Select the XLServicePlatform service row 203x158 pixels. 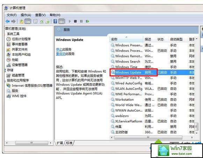point(152,121)
